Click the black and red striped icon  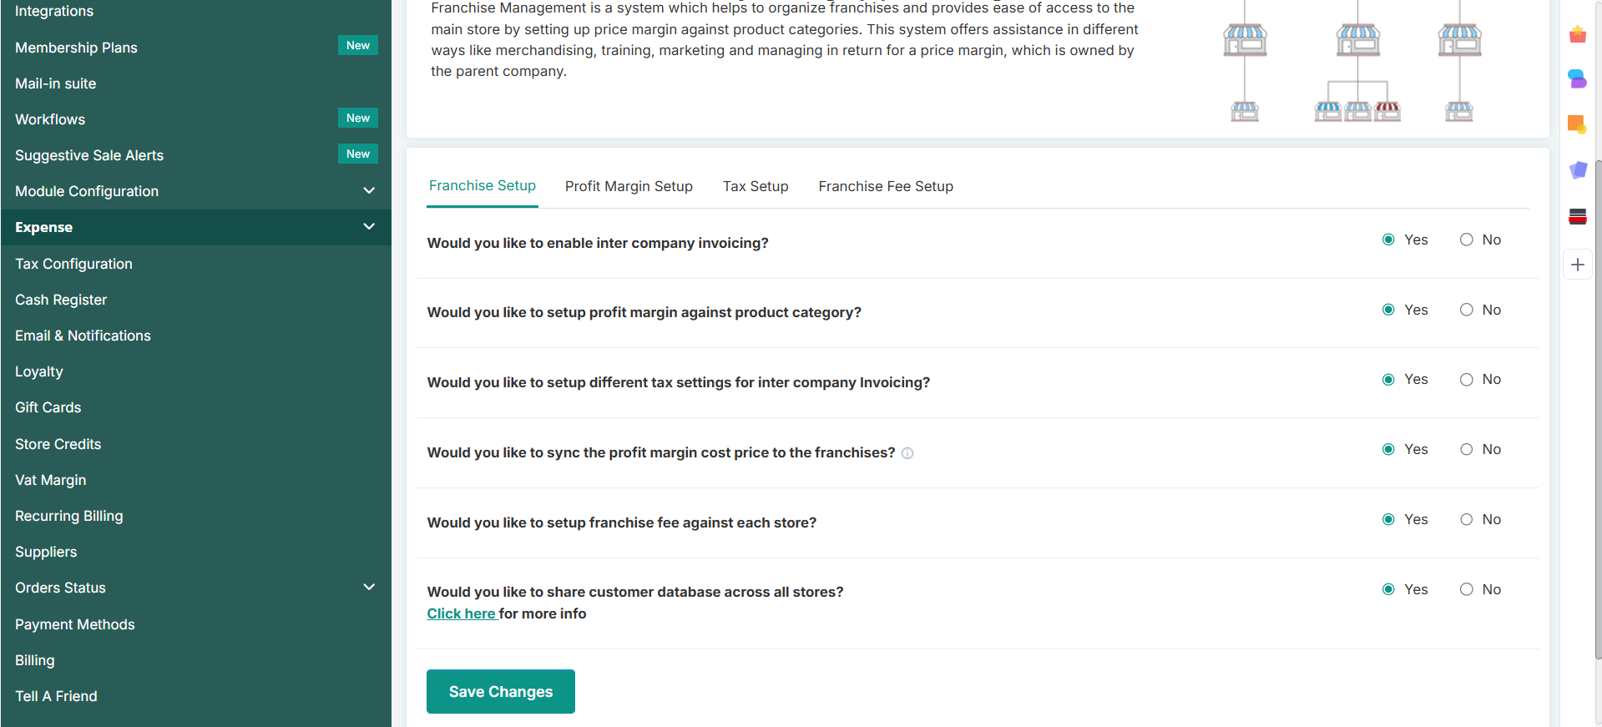pyautogui.click(x=1577, y=217)
